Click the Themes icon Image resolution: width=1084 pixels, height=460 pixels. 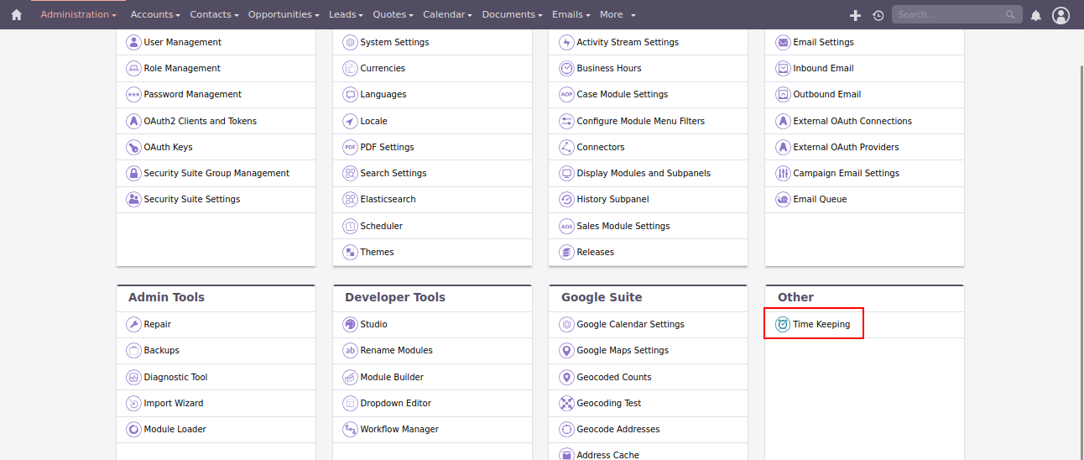[x=350, y=252]
